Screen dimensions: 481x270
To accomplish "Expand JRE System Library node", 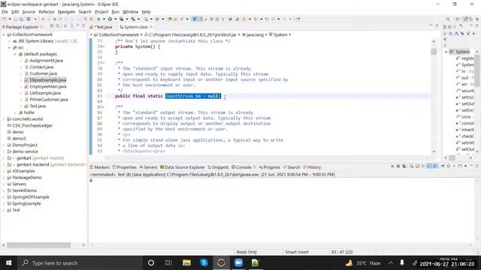I will 9,41.
